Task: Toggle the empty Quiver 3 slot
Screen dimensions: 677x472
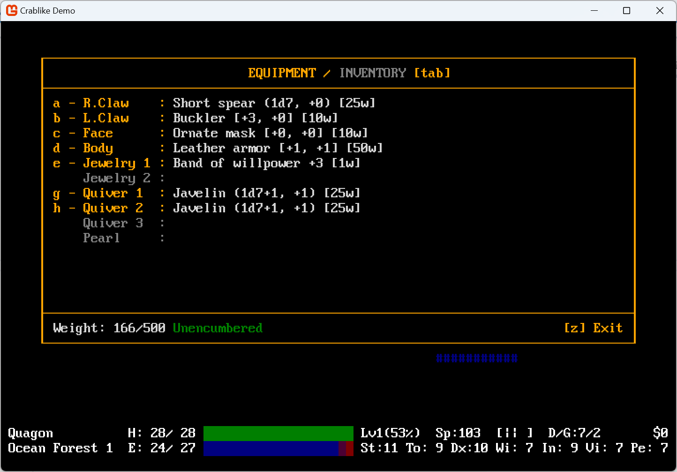Action: (113, 223)
